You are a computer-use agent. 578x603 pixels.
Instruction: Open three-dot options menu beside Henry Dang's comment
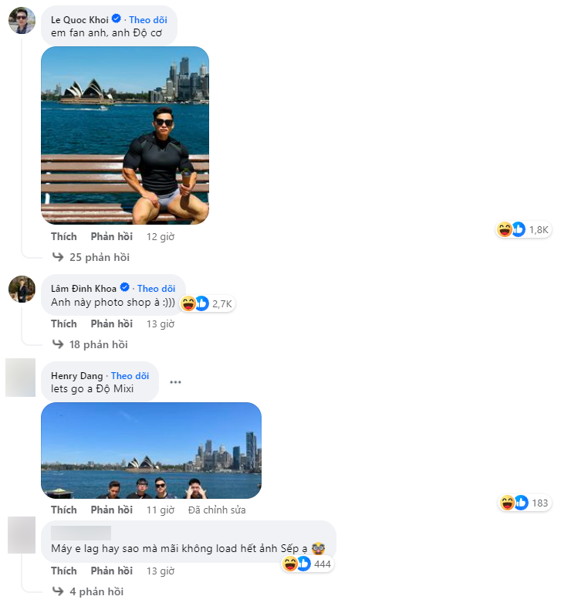point(176,382)
